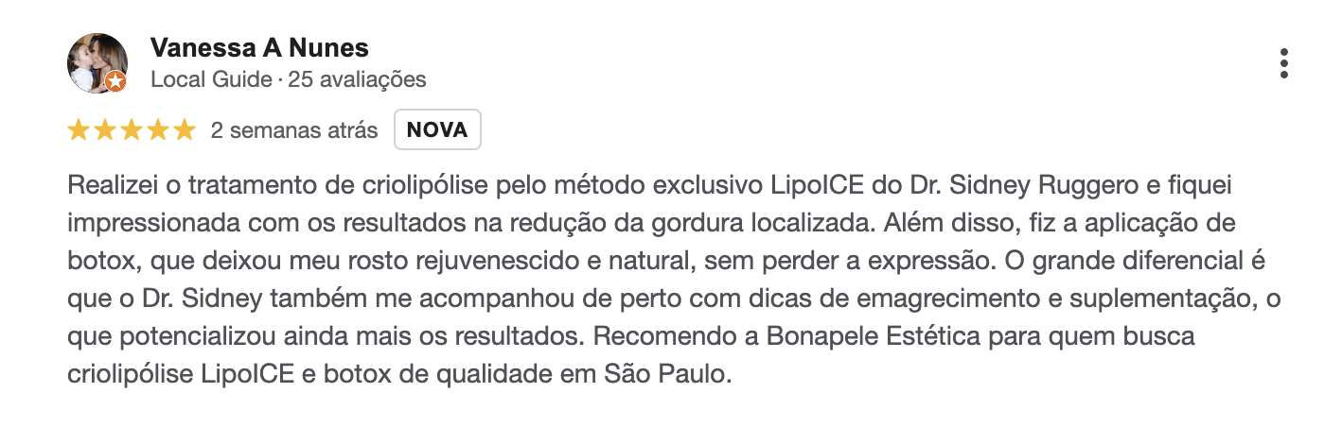Open the reviewer name Vanessa A Nunes
1342x427 pixels.
[x=259, y=47]
